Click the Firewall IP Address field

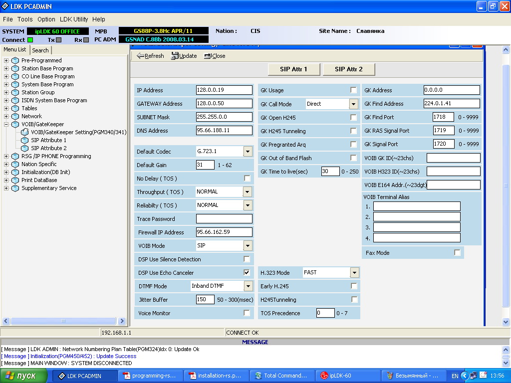point(224,232)
